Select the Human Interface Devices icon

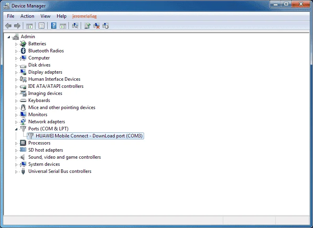[23, 79]
